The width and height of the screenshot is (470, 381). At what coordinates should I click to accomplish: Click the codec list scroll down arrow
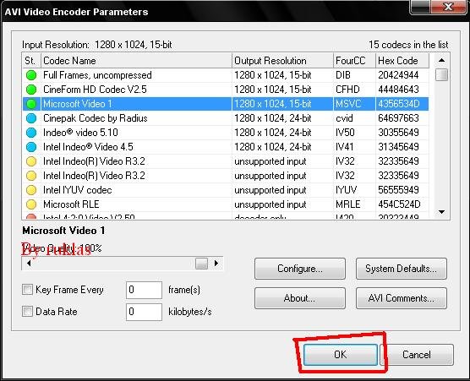[x=441, y=212]
